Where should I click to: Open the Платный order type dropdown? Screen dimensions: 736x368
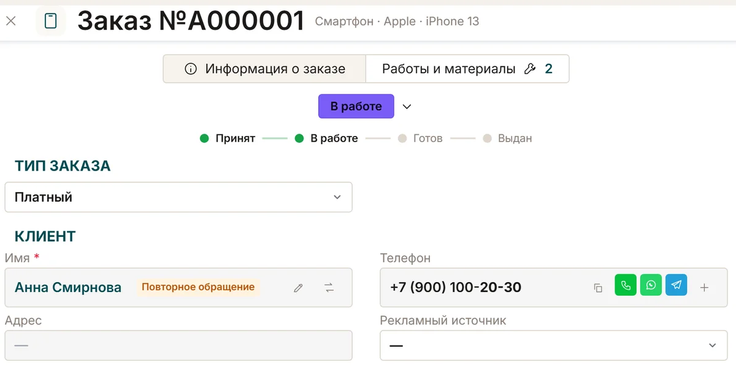pyautogui.click(x=178, y=197)
